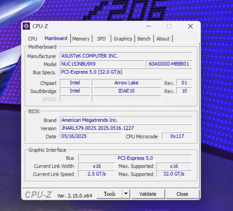Switch to the CPU tab
This screenshot has height=211, width=233.
click(x=33, y=39)
